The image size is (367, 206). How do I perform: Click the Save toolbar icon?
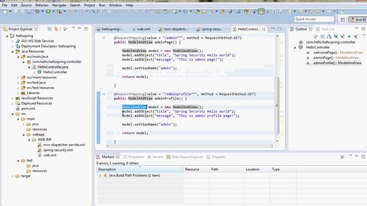[x=15, y=11]
